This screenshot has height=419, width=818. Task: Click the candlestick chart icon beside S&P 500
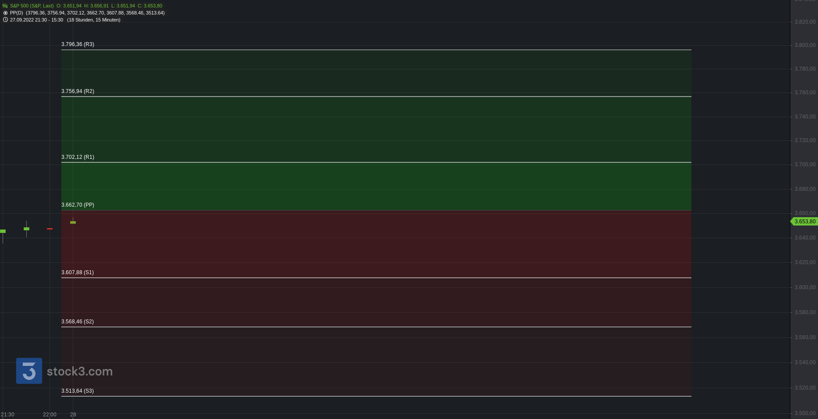[x=5, y=6]
